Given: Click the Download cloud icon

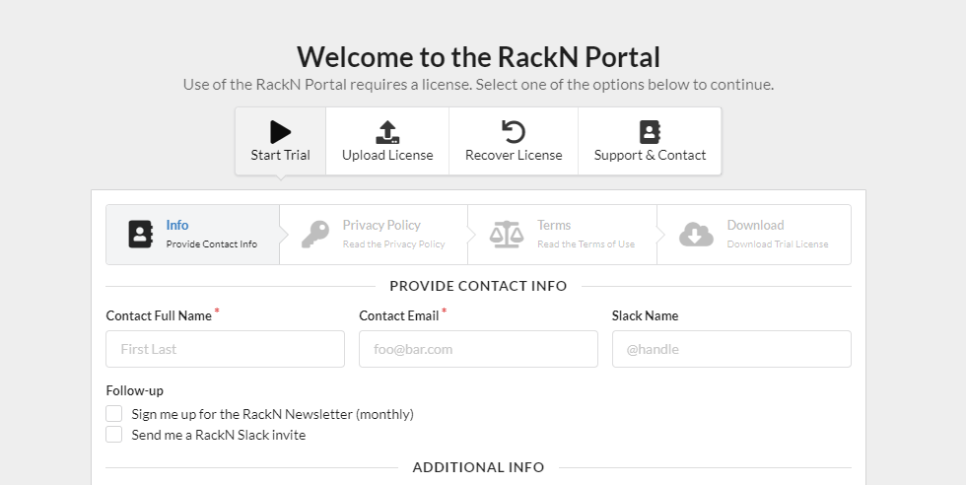Looking at the screenshot, I should coord(696,235).
